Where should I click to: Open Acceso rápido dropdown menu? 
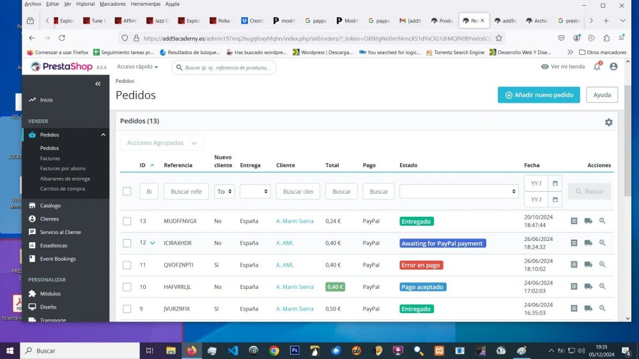pos(137,67)
